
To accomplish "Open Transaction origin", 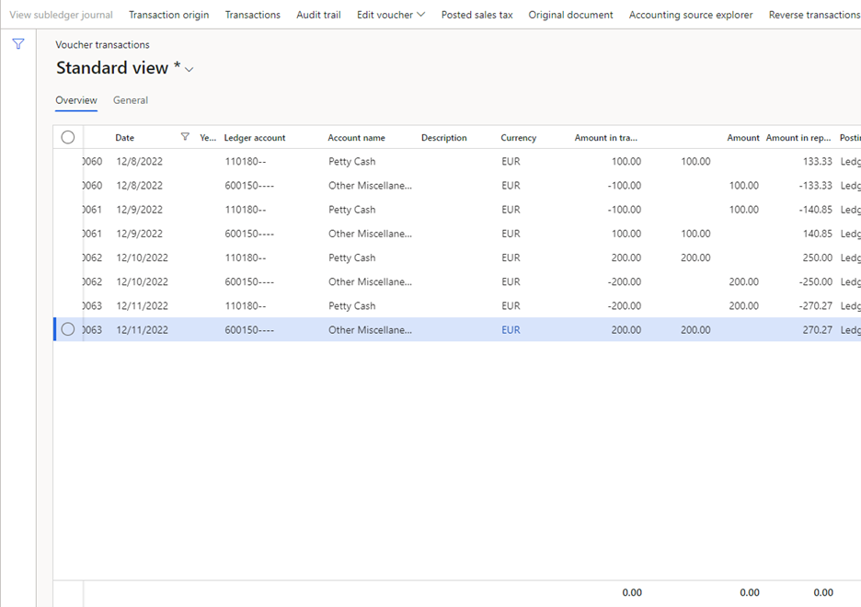I will [169, 15].
